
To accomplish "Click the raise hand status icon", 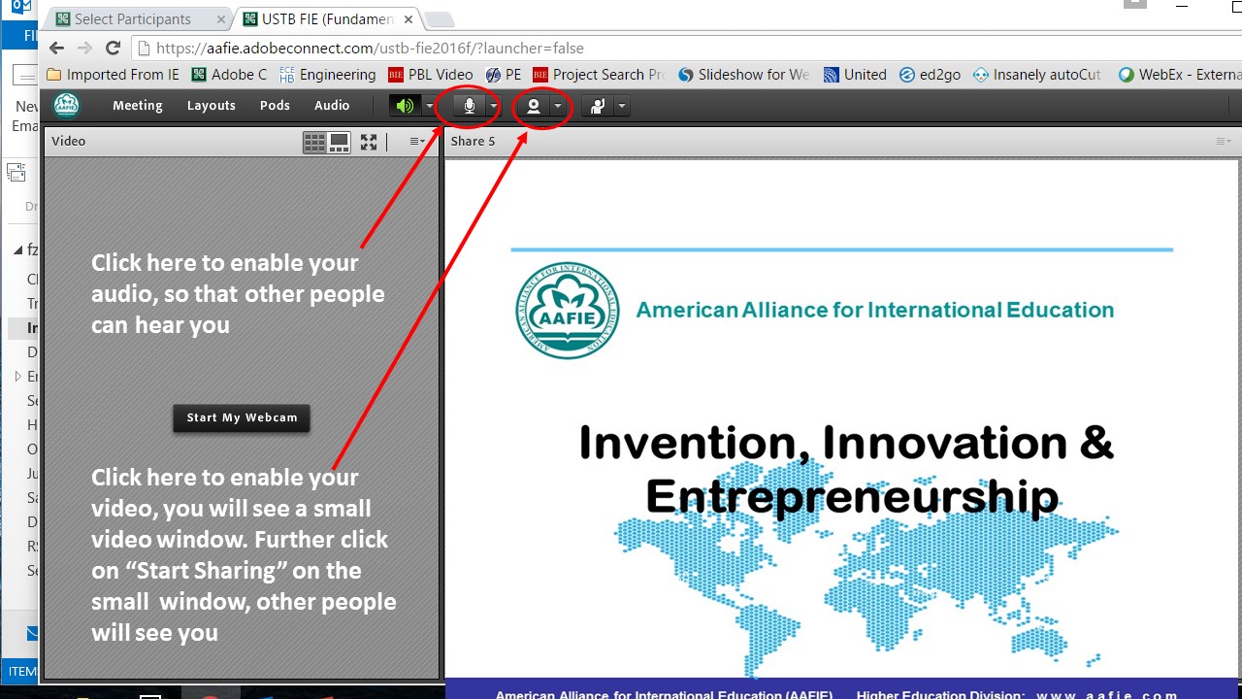I will click(598, 106).
